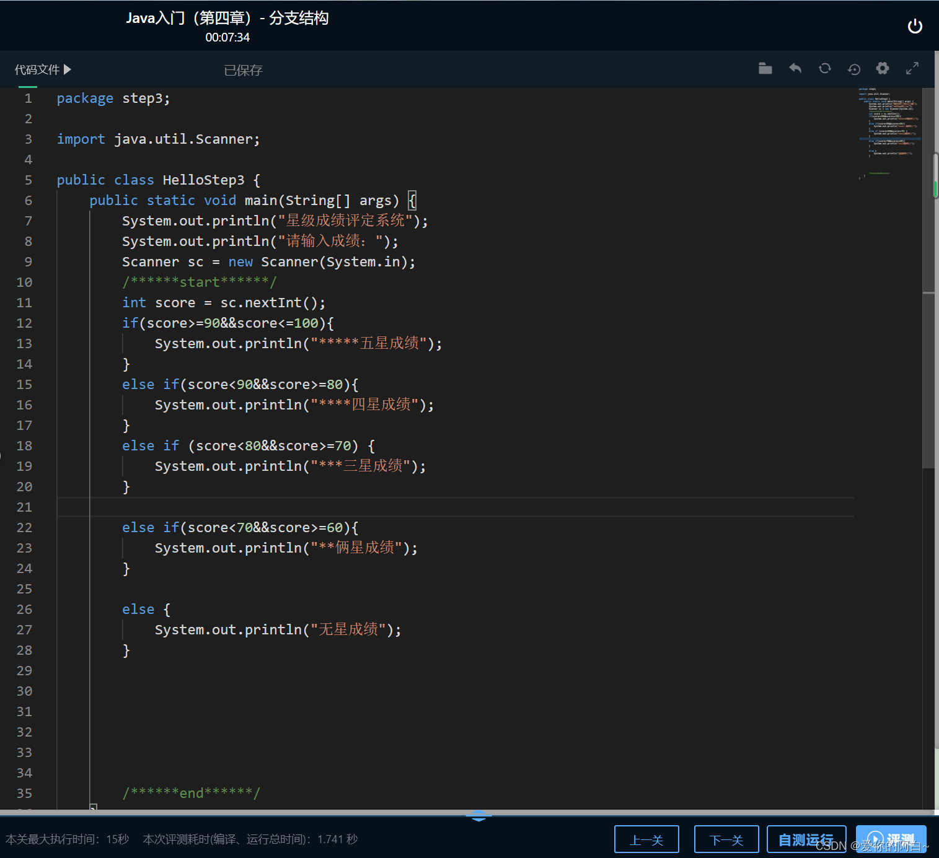Click the 'else if(score<90&&score>=80){' line

(240, 384)
